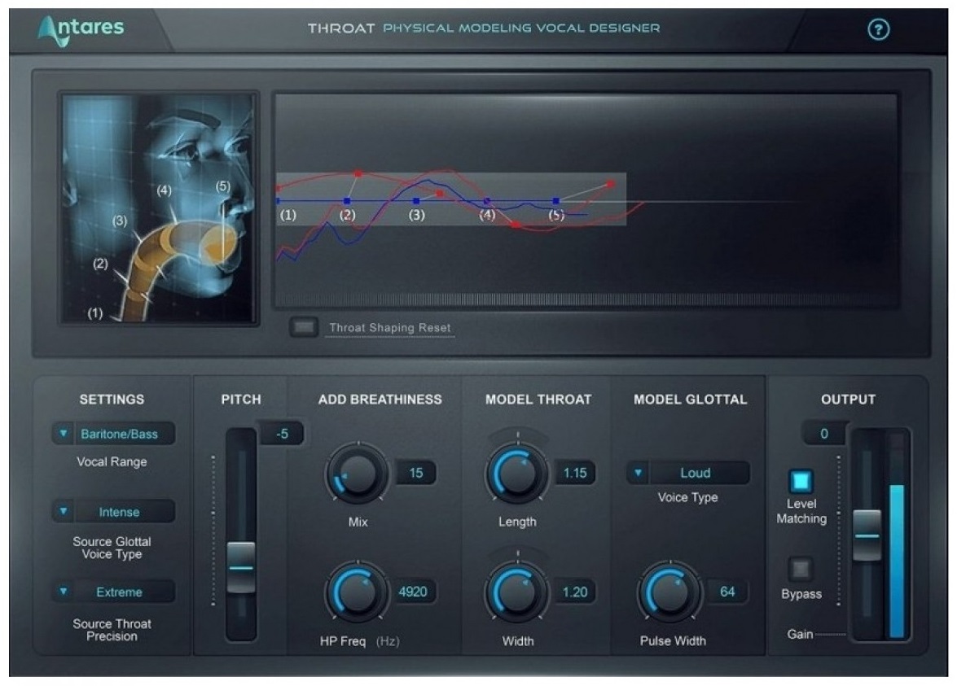Open the Model Glottal Loud Voice Type dropdown
957x686 pixels.
[x=688, y=473]
